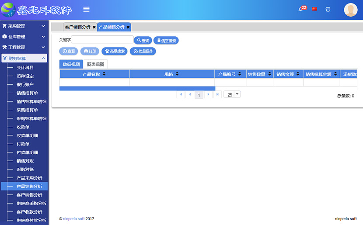Go to the first page
The width and height of the screenshot is (363, 225).
[181, 94]
